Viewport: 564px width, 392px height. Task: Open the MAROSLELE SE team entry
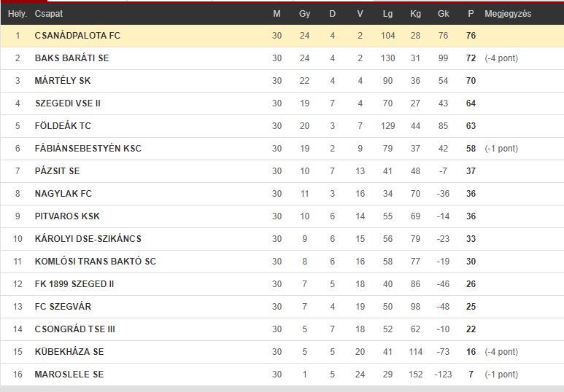coord(69,375)
